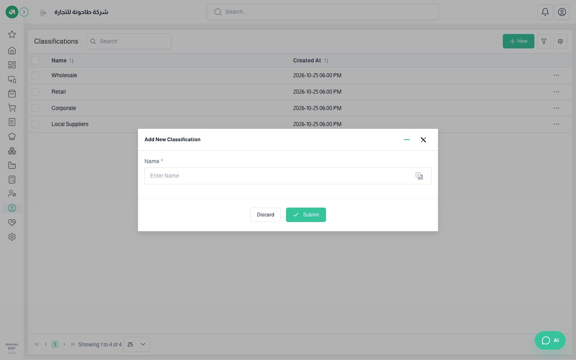Screen dimensions: 576x360
Task: Click the New classification button
Action: [518, 41]
